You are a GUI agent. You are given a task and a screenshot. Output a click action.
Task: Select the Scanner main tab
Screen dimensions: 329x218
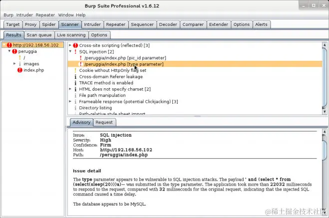click(70, 24)
